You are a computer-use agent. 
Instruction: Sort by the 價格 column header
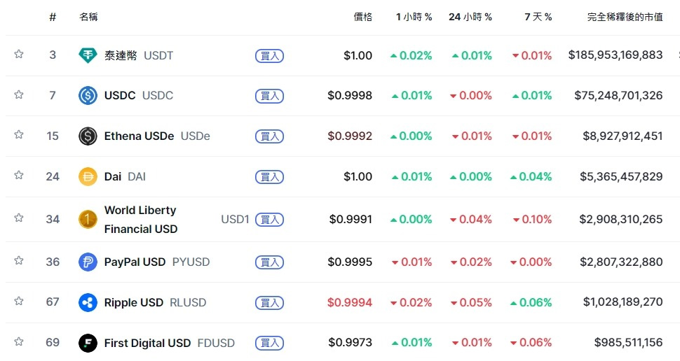click(x=362, y=17)
